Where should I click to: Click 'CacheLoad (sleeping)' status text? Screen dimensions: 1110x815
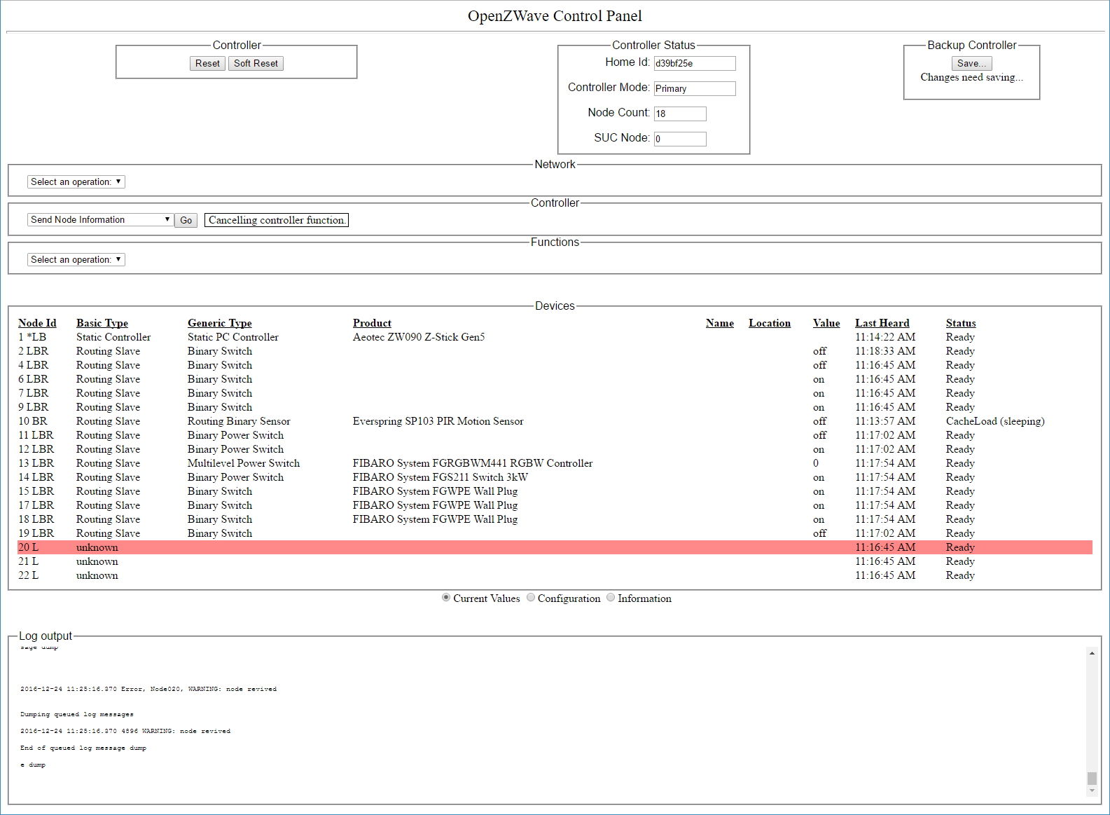995,421
